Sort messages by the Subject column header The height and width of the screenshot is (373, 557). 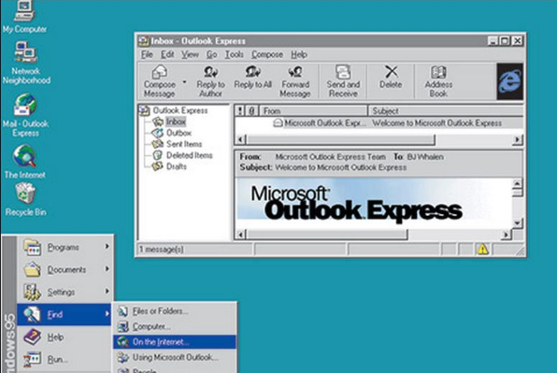(445, 111)
